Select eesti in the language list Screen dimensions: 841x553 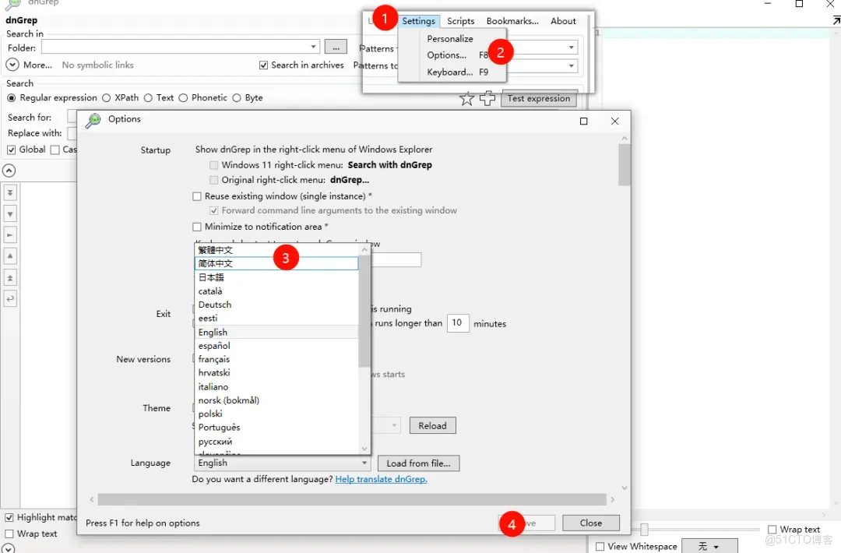(276, 318)
